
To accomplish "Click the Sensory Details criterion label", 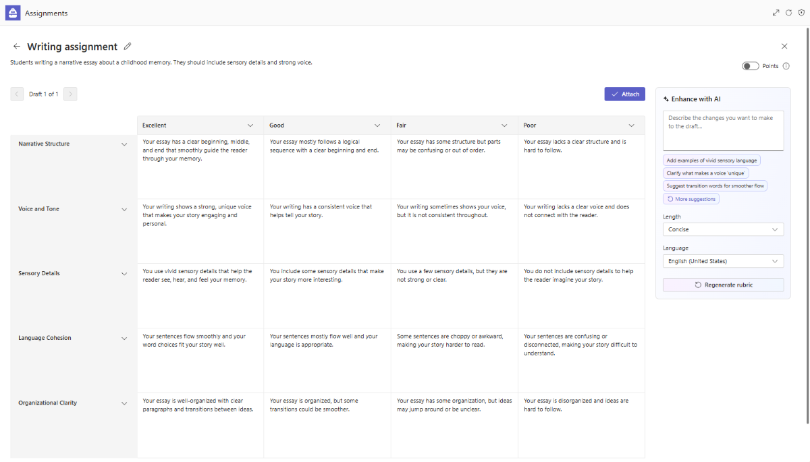I will pos(39,274).
